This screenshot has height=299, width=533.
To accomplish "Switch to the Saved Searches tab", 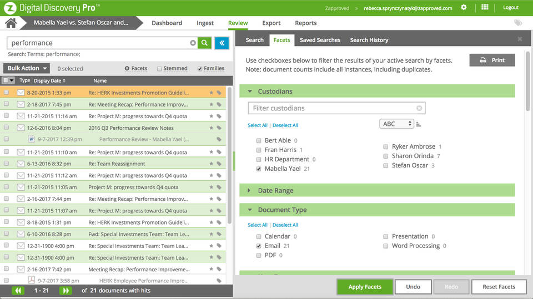I will point(320,40).
